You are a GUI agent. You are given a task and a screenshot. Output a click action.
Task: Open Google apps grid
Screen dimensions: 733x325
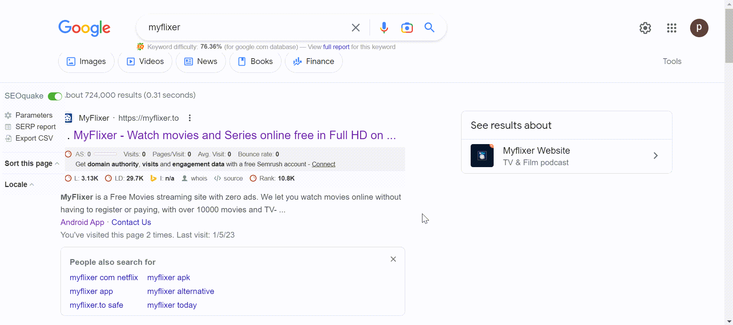[672, 28]
